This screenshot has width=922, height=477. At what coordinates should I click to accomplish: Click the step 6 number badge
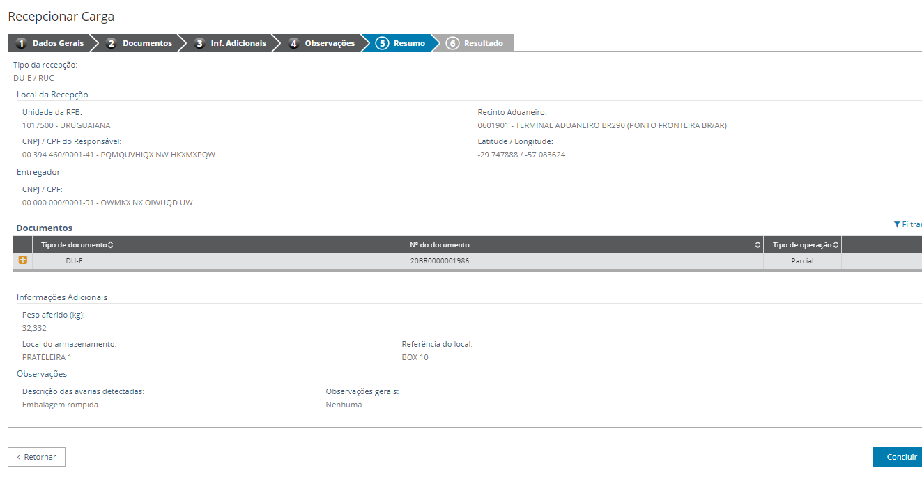(x=453, y=43)
